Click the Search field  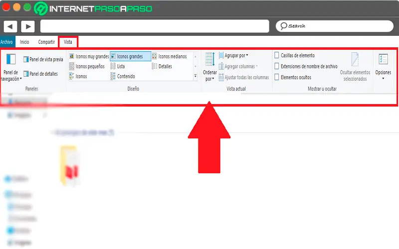coord(334,26)
